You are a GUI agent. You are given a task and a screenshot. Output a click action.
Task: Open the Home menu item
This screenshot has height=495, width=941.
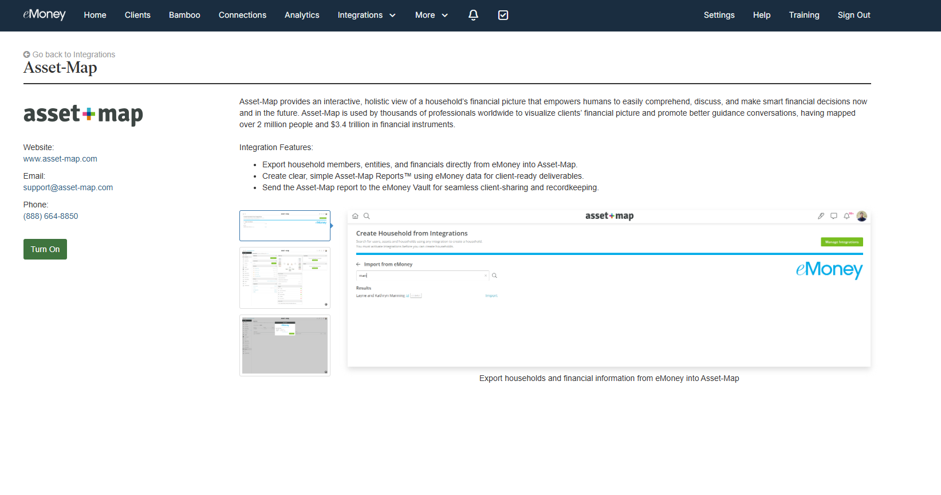95,15
